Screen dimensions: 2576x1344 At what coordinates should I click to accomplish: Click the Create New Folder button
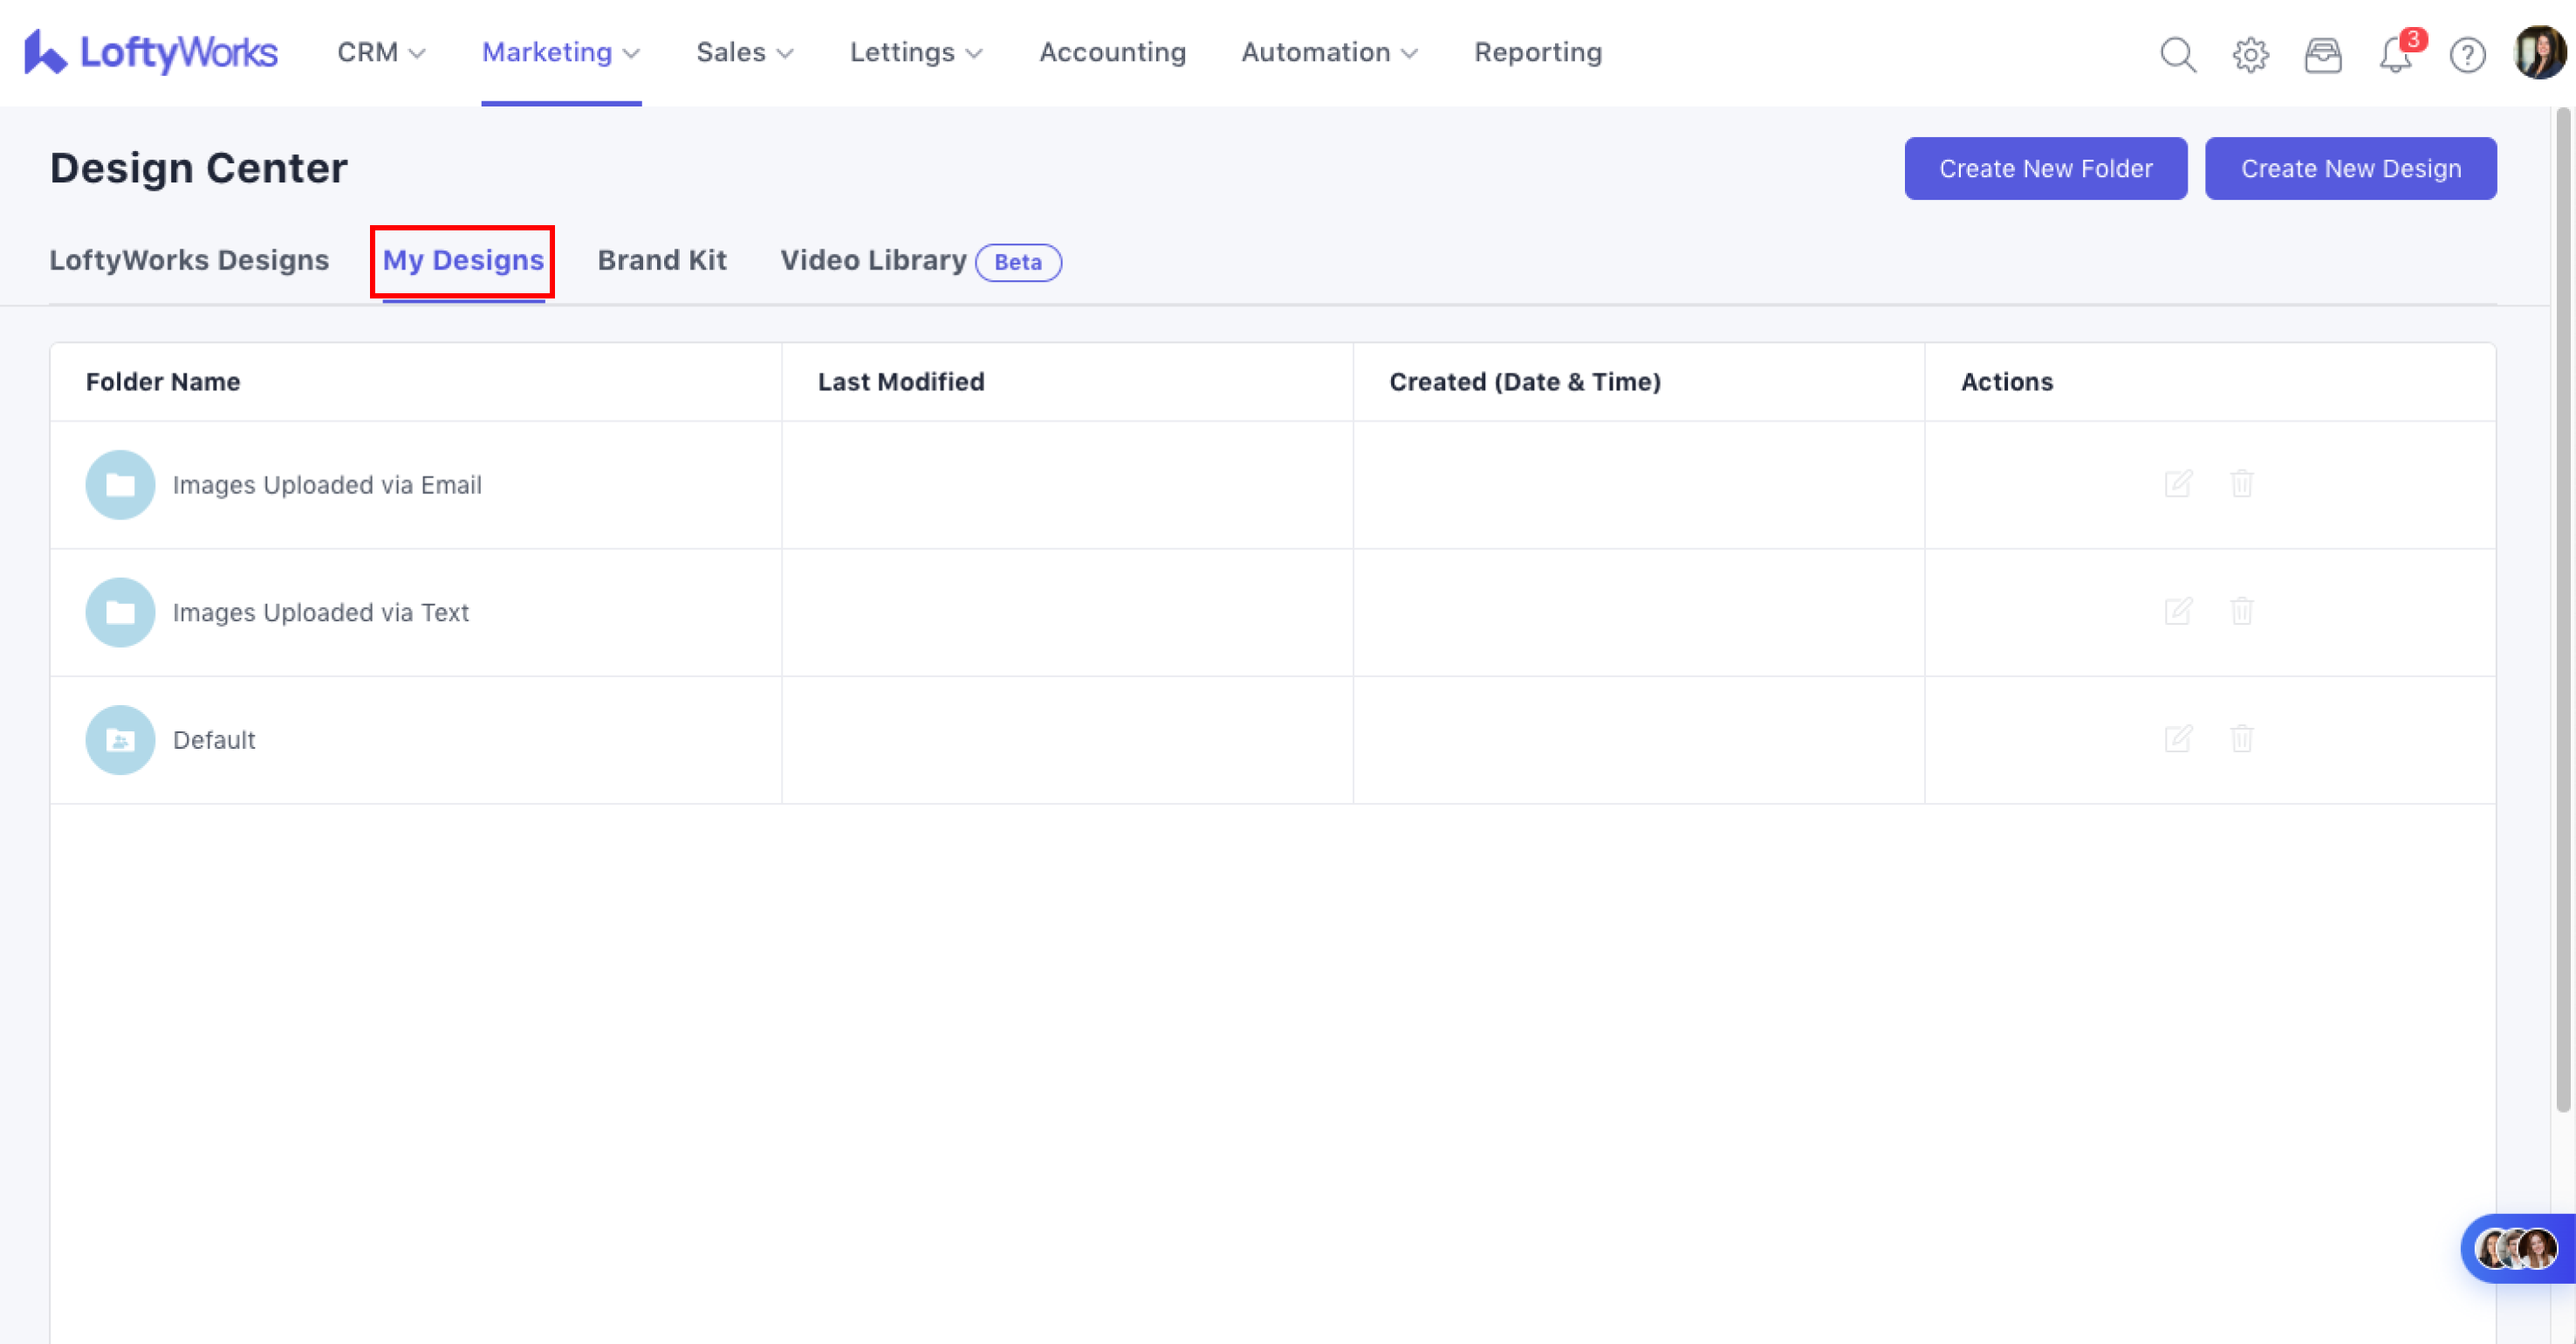click(2045, 168)
